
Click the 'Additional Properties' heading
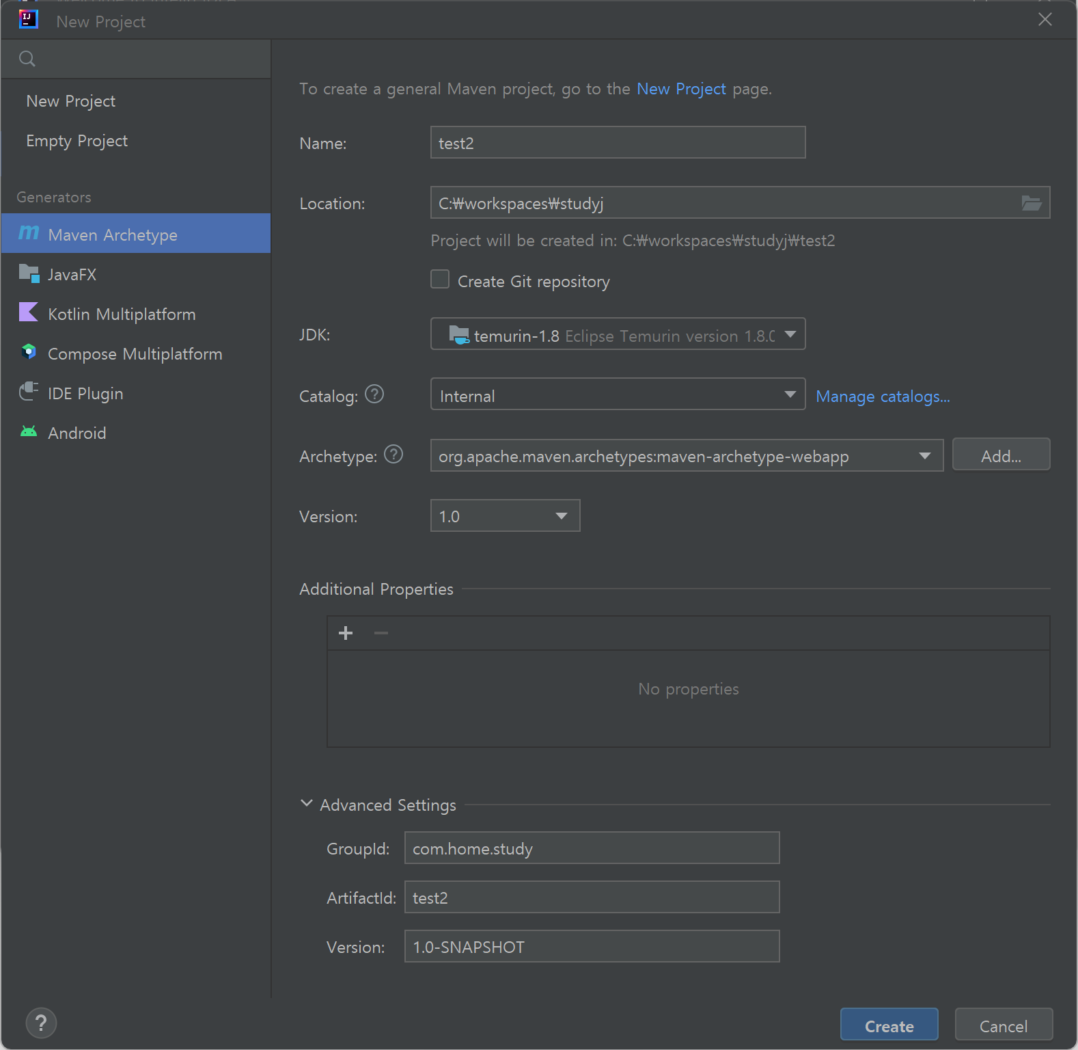click(376, 589)
